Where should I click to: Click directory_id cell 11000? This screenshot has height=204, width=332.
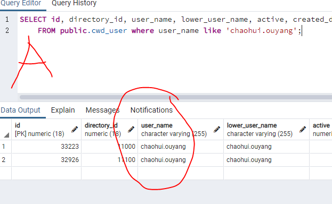pyautogui.click(x=109, y=147)
